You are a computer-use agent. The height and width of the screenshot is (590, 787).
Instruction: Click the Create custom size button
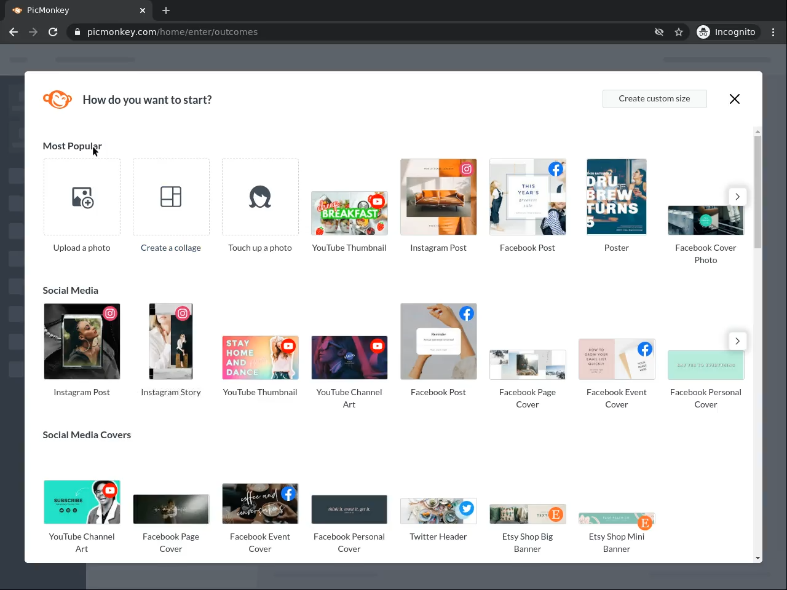click(654, 99)
